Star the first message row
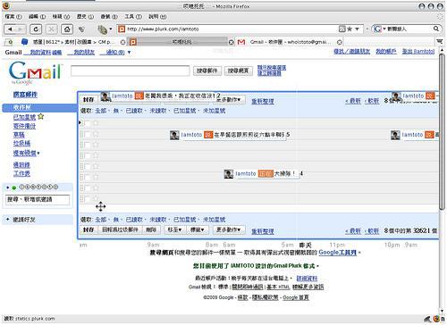This screenshot has width=447, height=325. [x=96, y=123]
